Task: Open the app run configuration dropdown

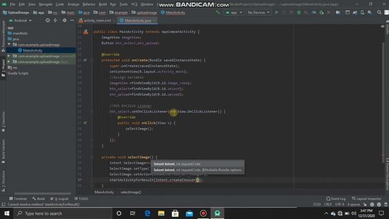Action: [x=233, y=12]
